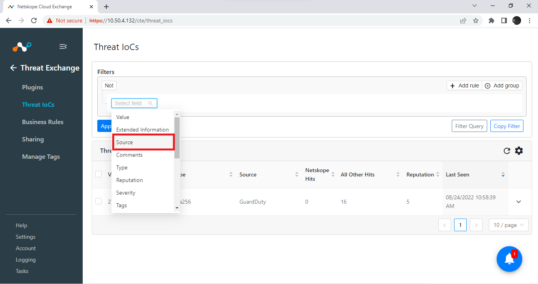
Task: Go back using Threat Exchange arrow
Action: pyautogui.click(x=13, y=68)
